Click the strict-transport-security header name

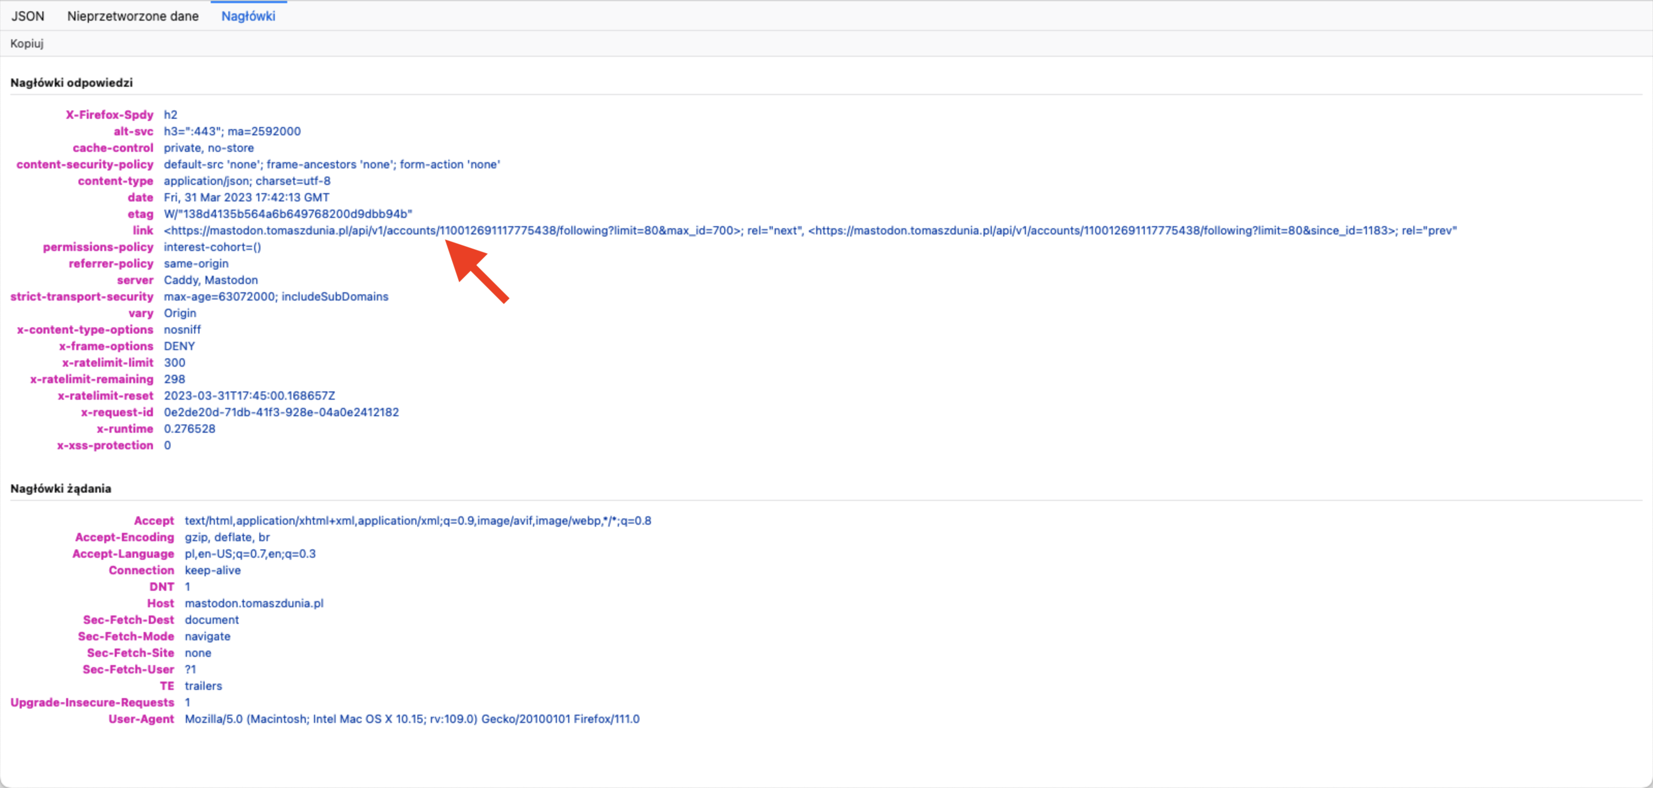point(82,296)
